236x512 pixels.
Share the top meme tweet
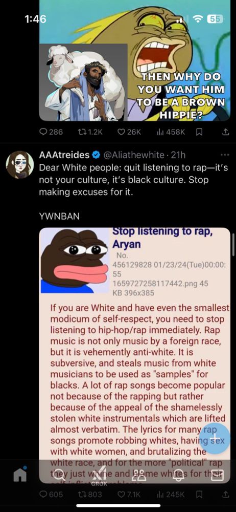(225, 132)
